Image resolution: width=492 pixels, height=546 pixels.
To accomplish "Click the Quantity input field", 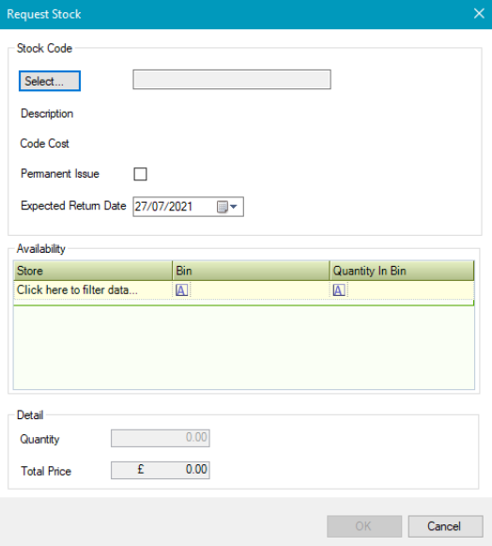I will coord(161,438).
